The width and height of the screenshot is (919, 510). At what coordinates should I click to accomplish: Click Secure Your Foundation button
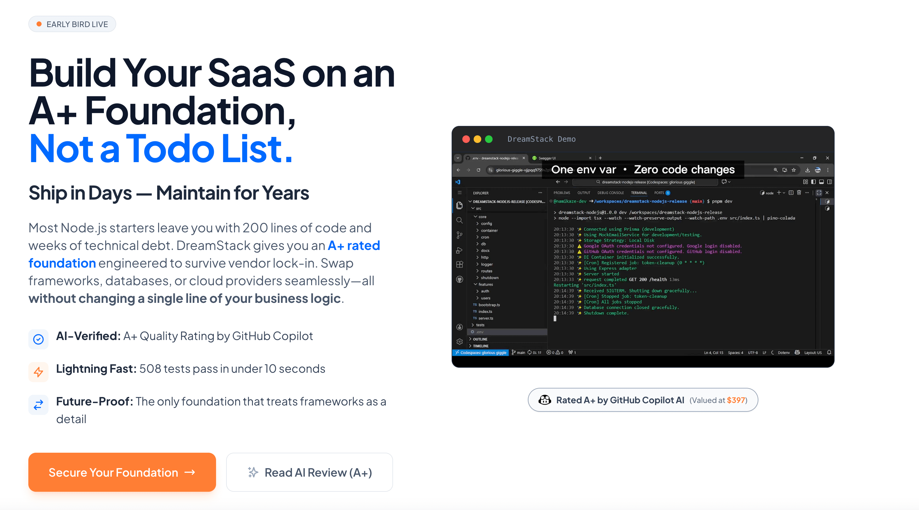point(122,472)
